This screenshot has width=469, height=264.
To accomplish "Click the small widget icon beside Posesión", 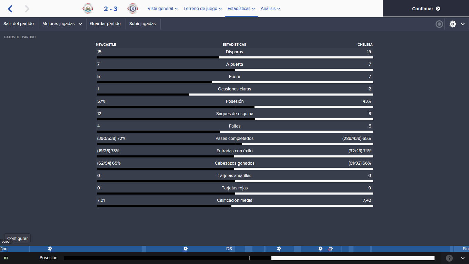I will click(6, 258).
